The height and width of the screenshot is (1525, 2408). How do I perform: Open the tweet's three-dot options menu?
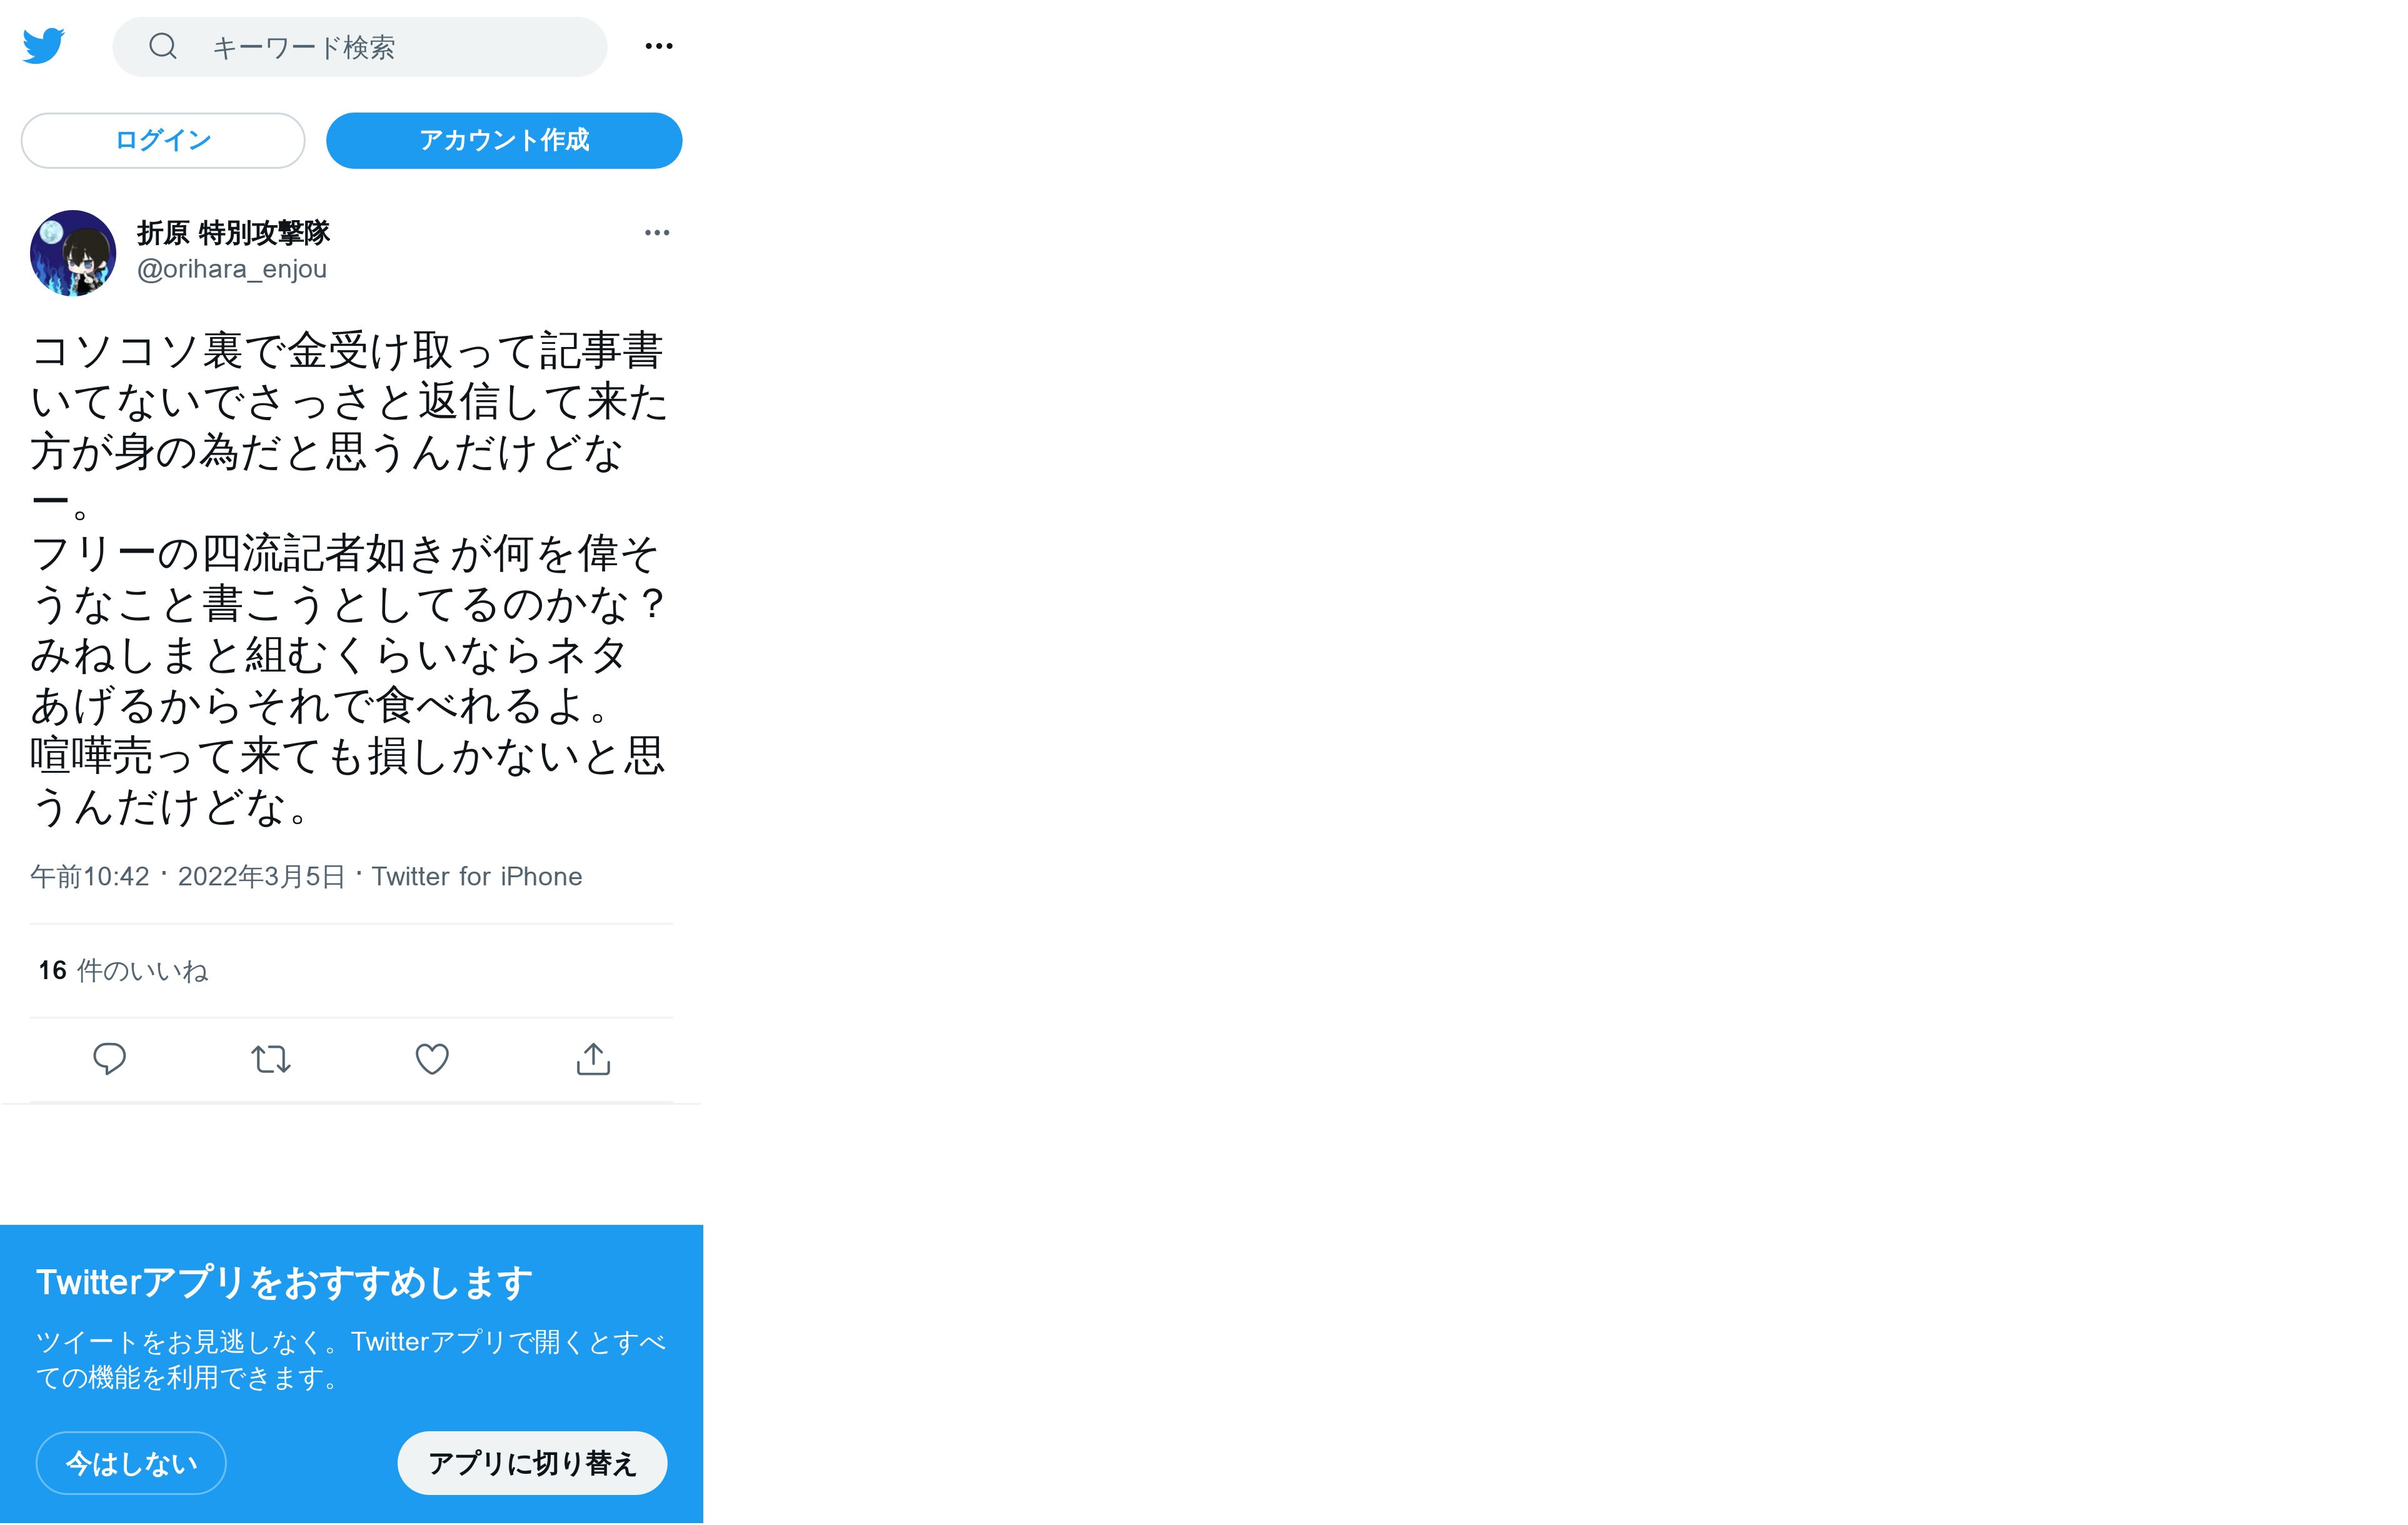click(x=657, y=233)
